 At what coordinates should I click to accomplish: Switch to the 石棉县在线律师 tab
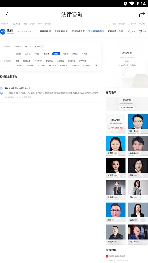click(x=115, y=31)
